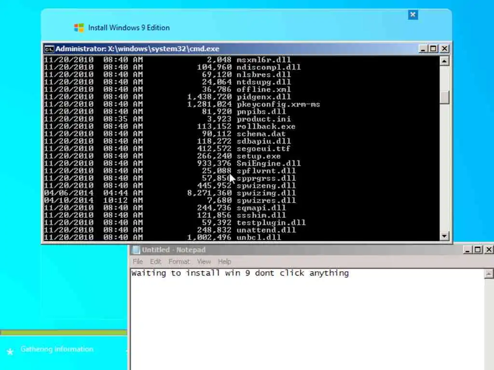Click the msxml6r.dll file entry

[x=264, y=60]
